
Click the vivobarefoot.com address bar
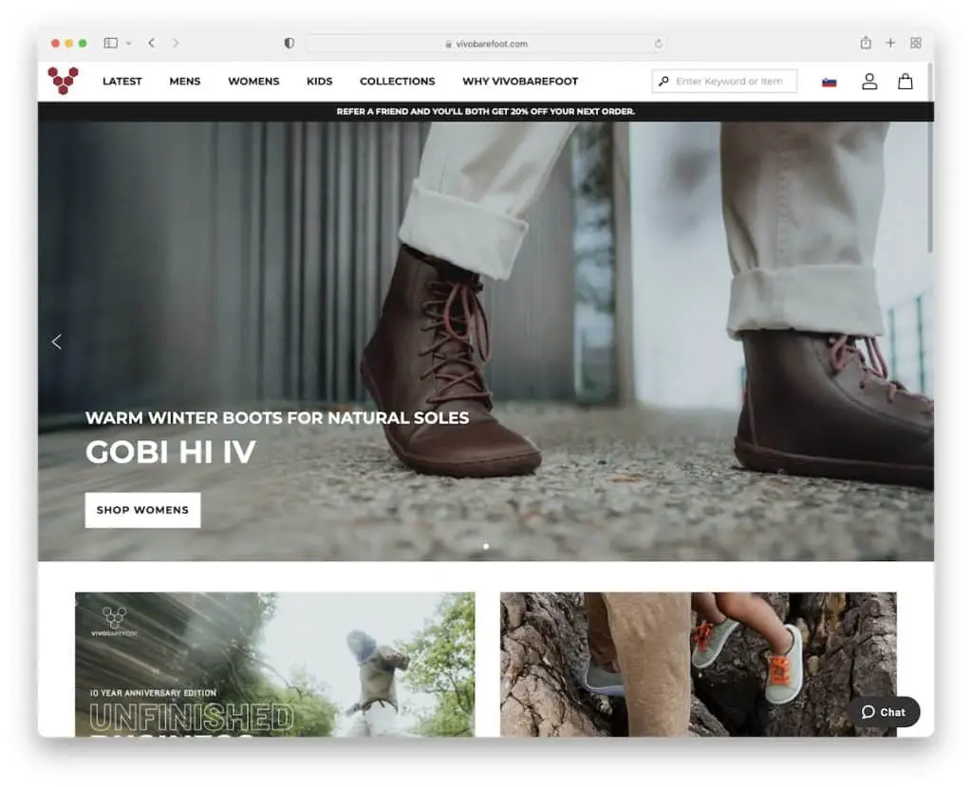(485, 44)
